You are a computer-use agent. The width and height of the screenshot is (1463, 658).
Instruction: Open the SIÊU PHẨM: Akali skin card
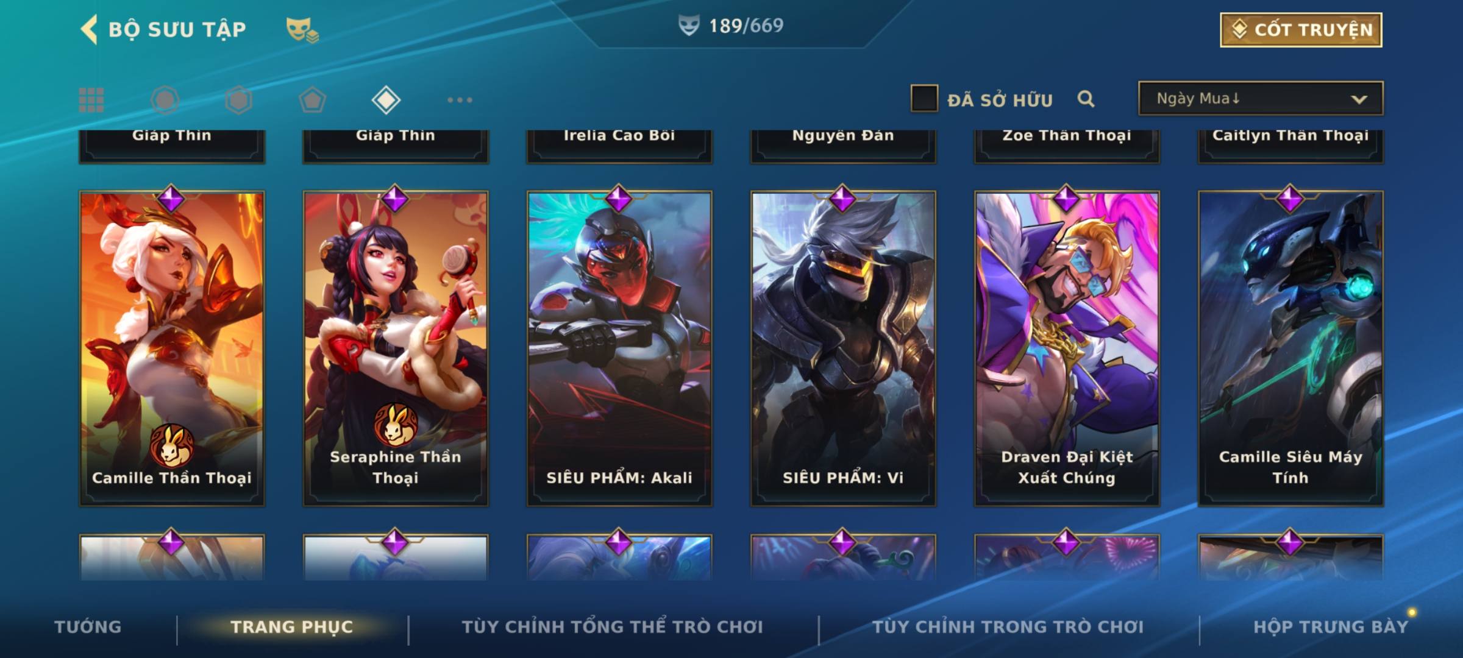tap(619, 348)
